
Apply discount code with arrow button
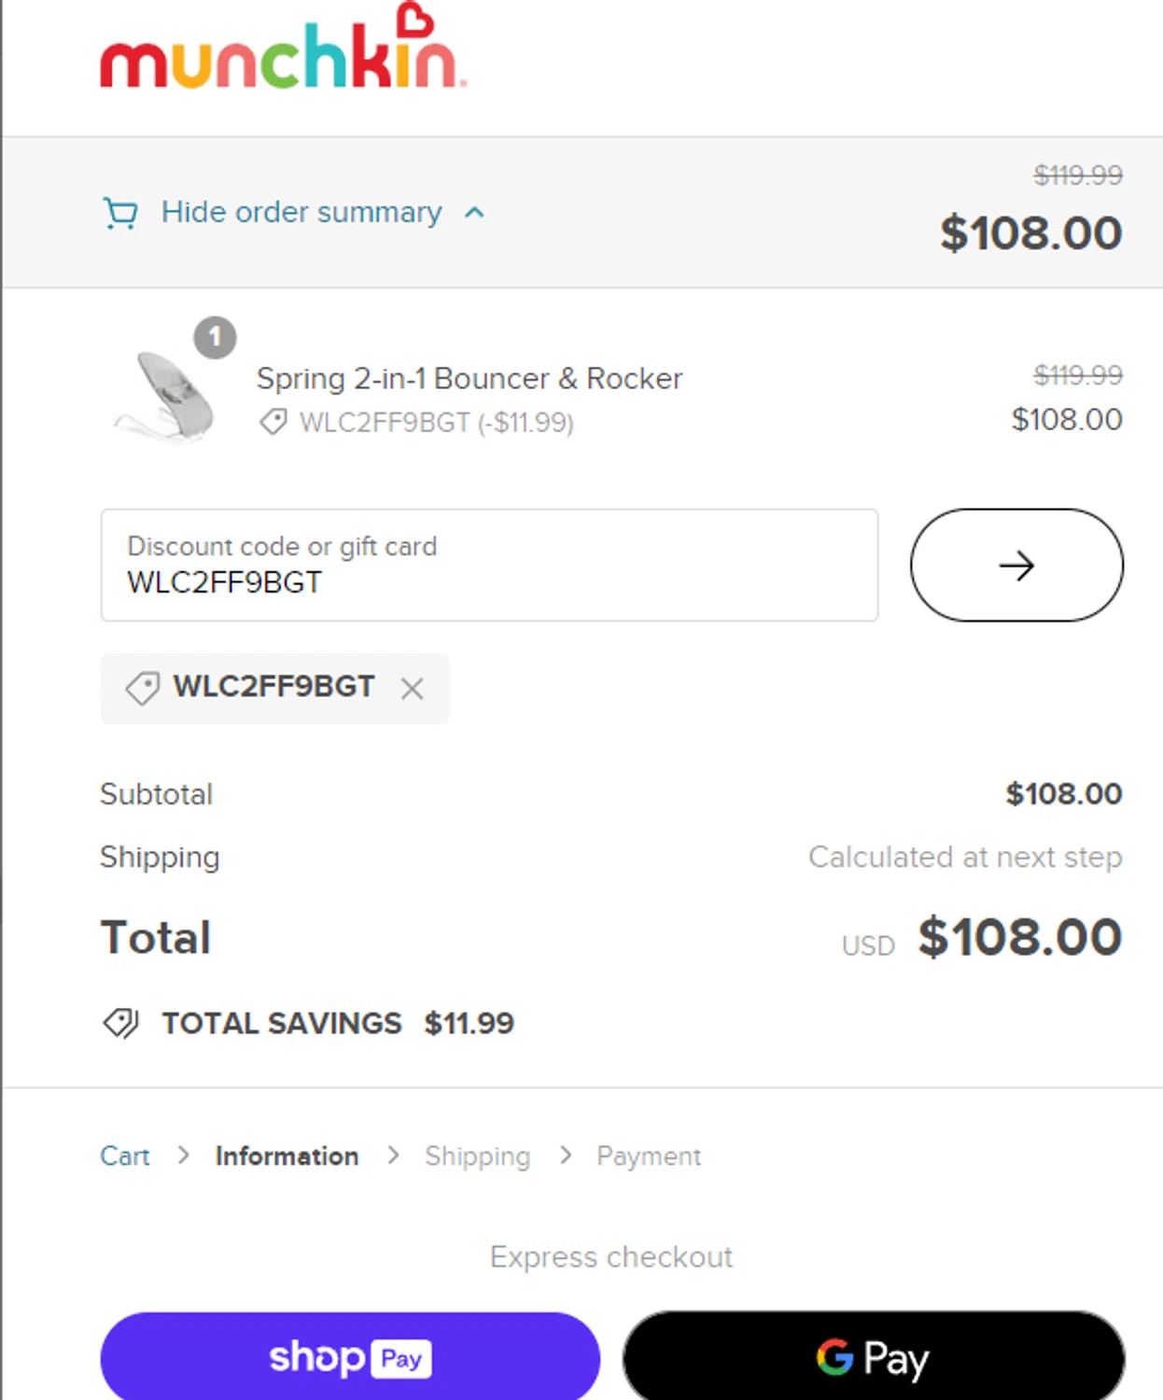1016,566
